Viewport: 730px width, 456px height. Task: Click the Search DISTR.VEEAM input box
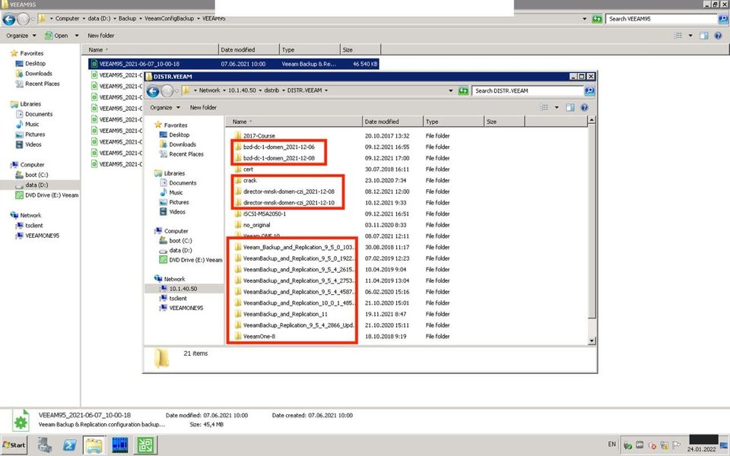[x=528, y=90]
